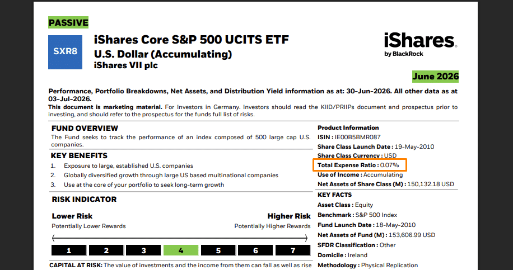This screenshot has width=513, height=270.
Task: Select risk indicator box 5
Action: [x=218, y=250]
